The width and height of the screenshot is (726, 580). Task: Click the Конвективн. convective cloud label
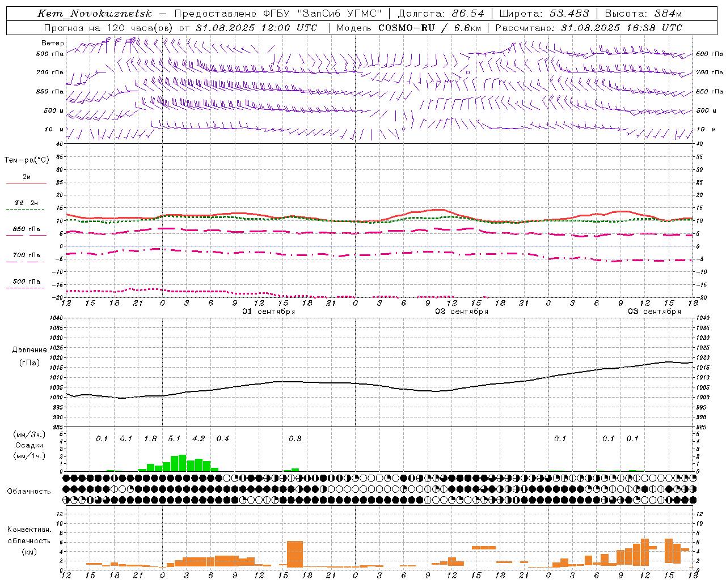click(x=29, y=530)
